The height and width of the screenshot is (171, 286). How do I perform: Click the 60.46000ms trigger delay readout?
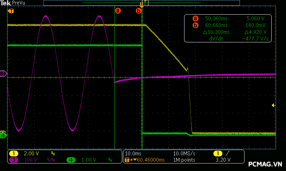[x=147, y=160]
